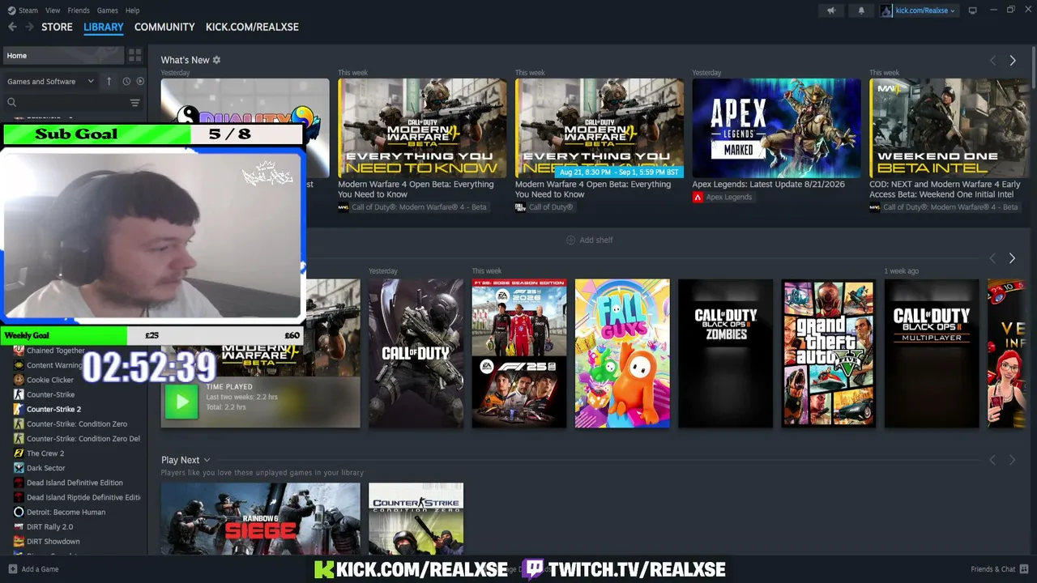This screenshot has width=1037, height=583.
Task: Click the library search field
Action: click(65, 103)
